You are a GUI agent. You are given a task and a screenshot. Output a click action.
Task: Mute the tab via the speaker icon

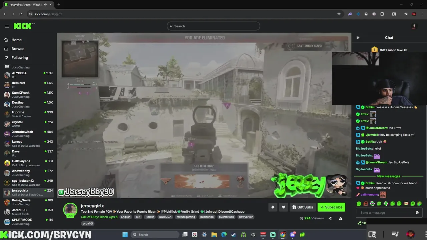(45, 4)
